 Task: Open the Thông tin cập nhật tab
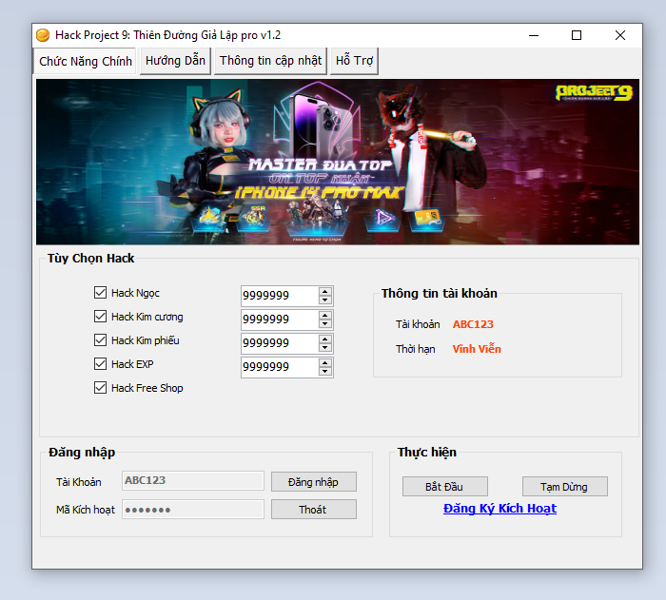pyautogui.click(x=270, y=61)
